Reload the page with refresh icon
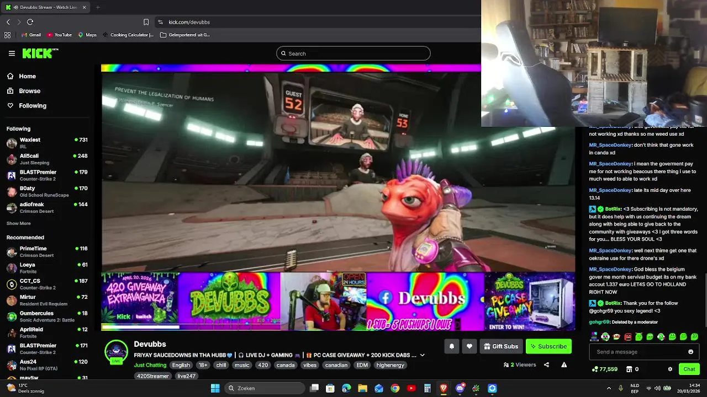Image resolution: width=707 pixels, height=397 pixels. [x=30, y=22]
